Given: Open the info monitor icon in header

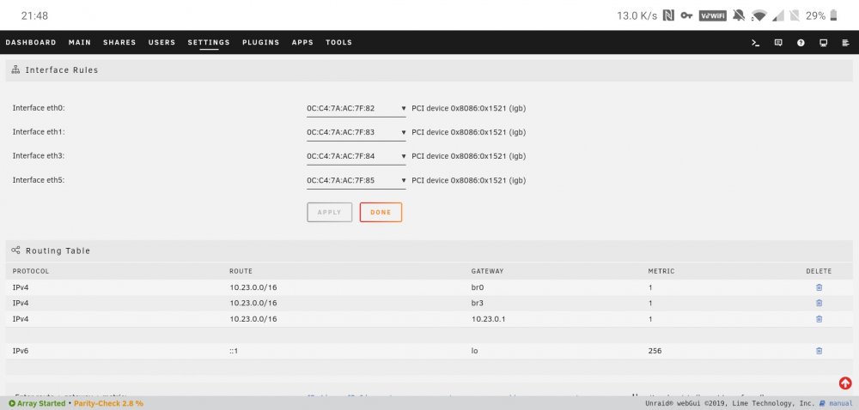Looking at the screenshot, I should coord(824,43).
